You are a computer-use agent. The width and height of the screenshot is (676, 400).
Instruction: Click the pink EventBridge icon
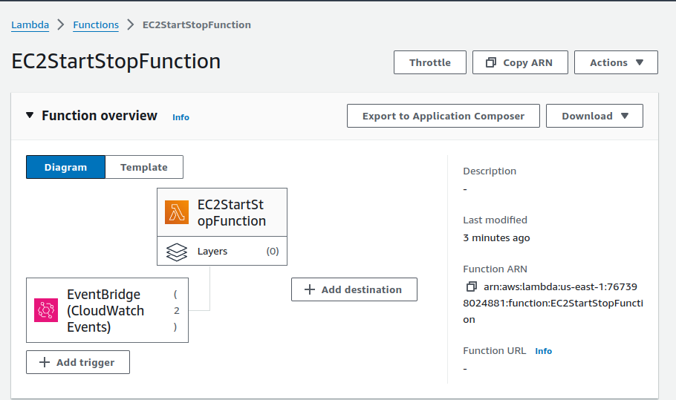click(46, 310)
